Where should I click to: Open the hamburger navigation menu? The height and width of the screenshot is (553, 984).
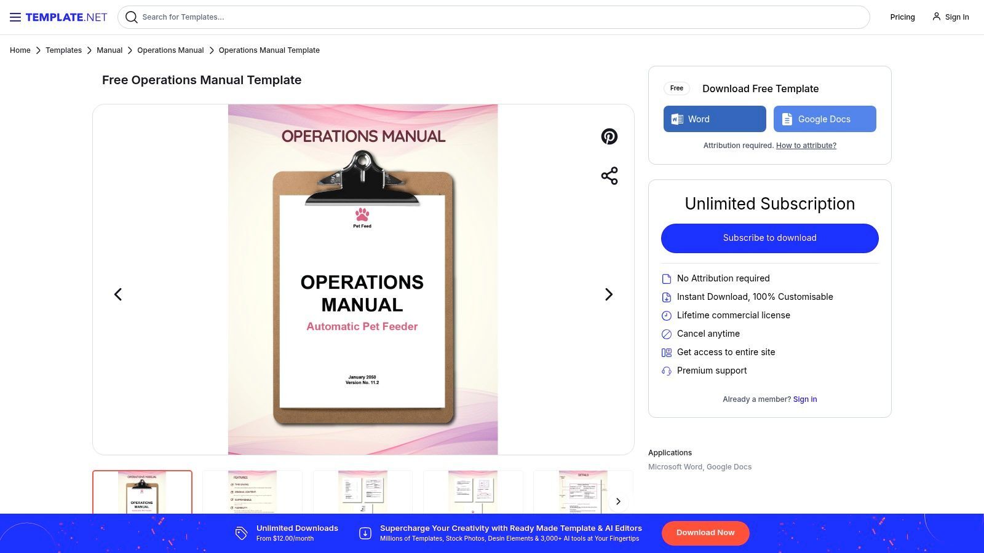pos(15,17)
